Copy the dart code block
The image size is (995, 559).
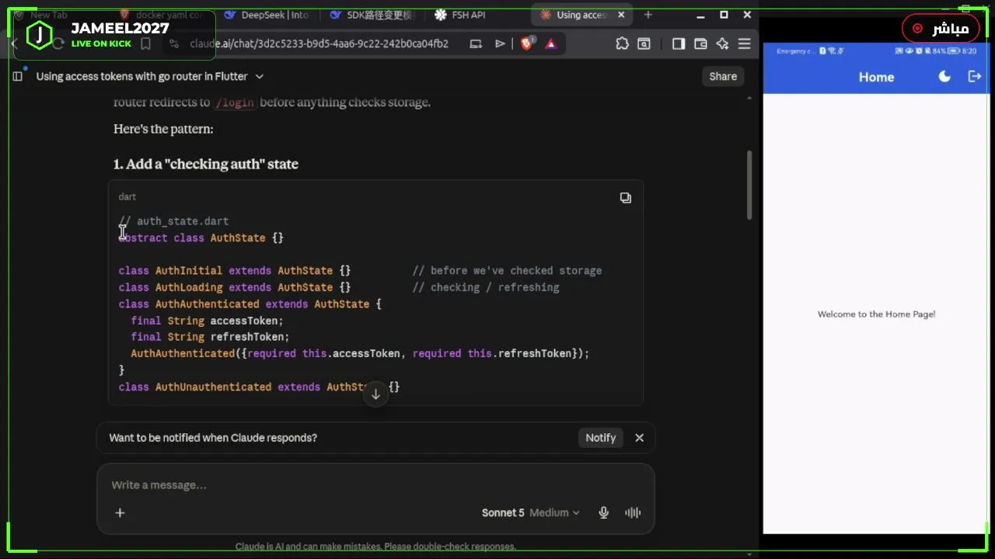625,198
